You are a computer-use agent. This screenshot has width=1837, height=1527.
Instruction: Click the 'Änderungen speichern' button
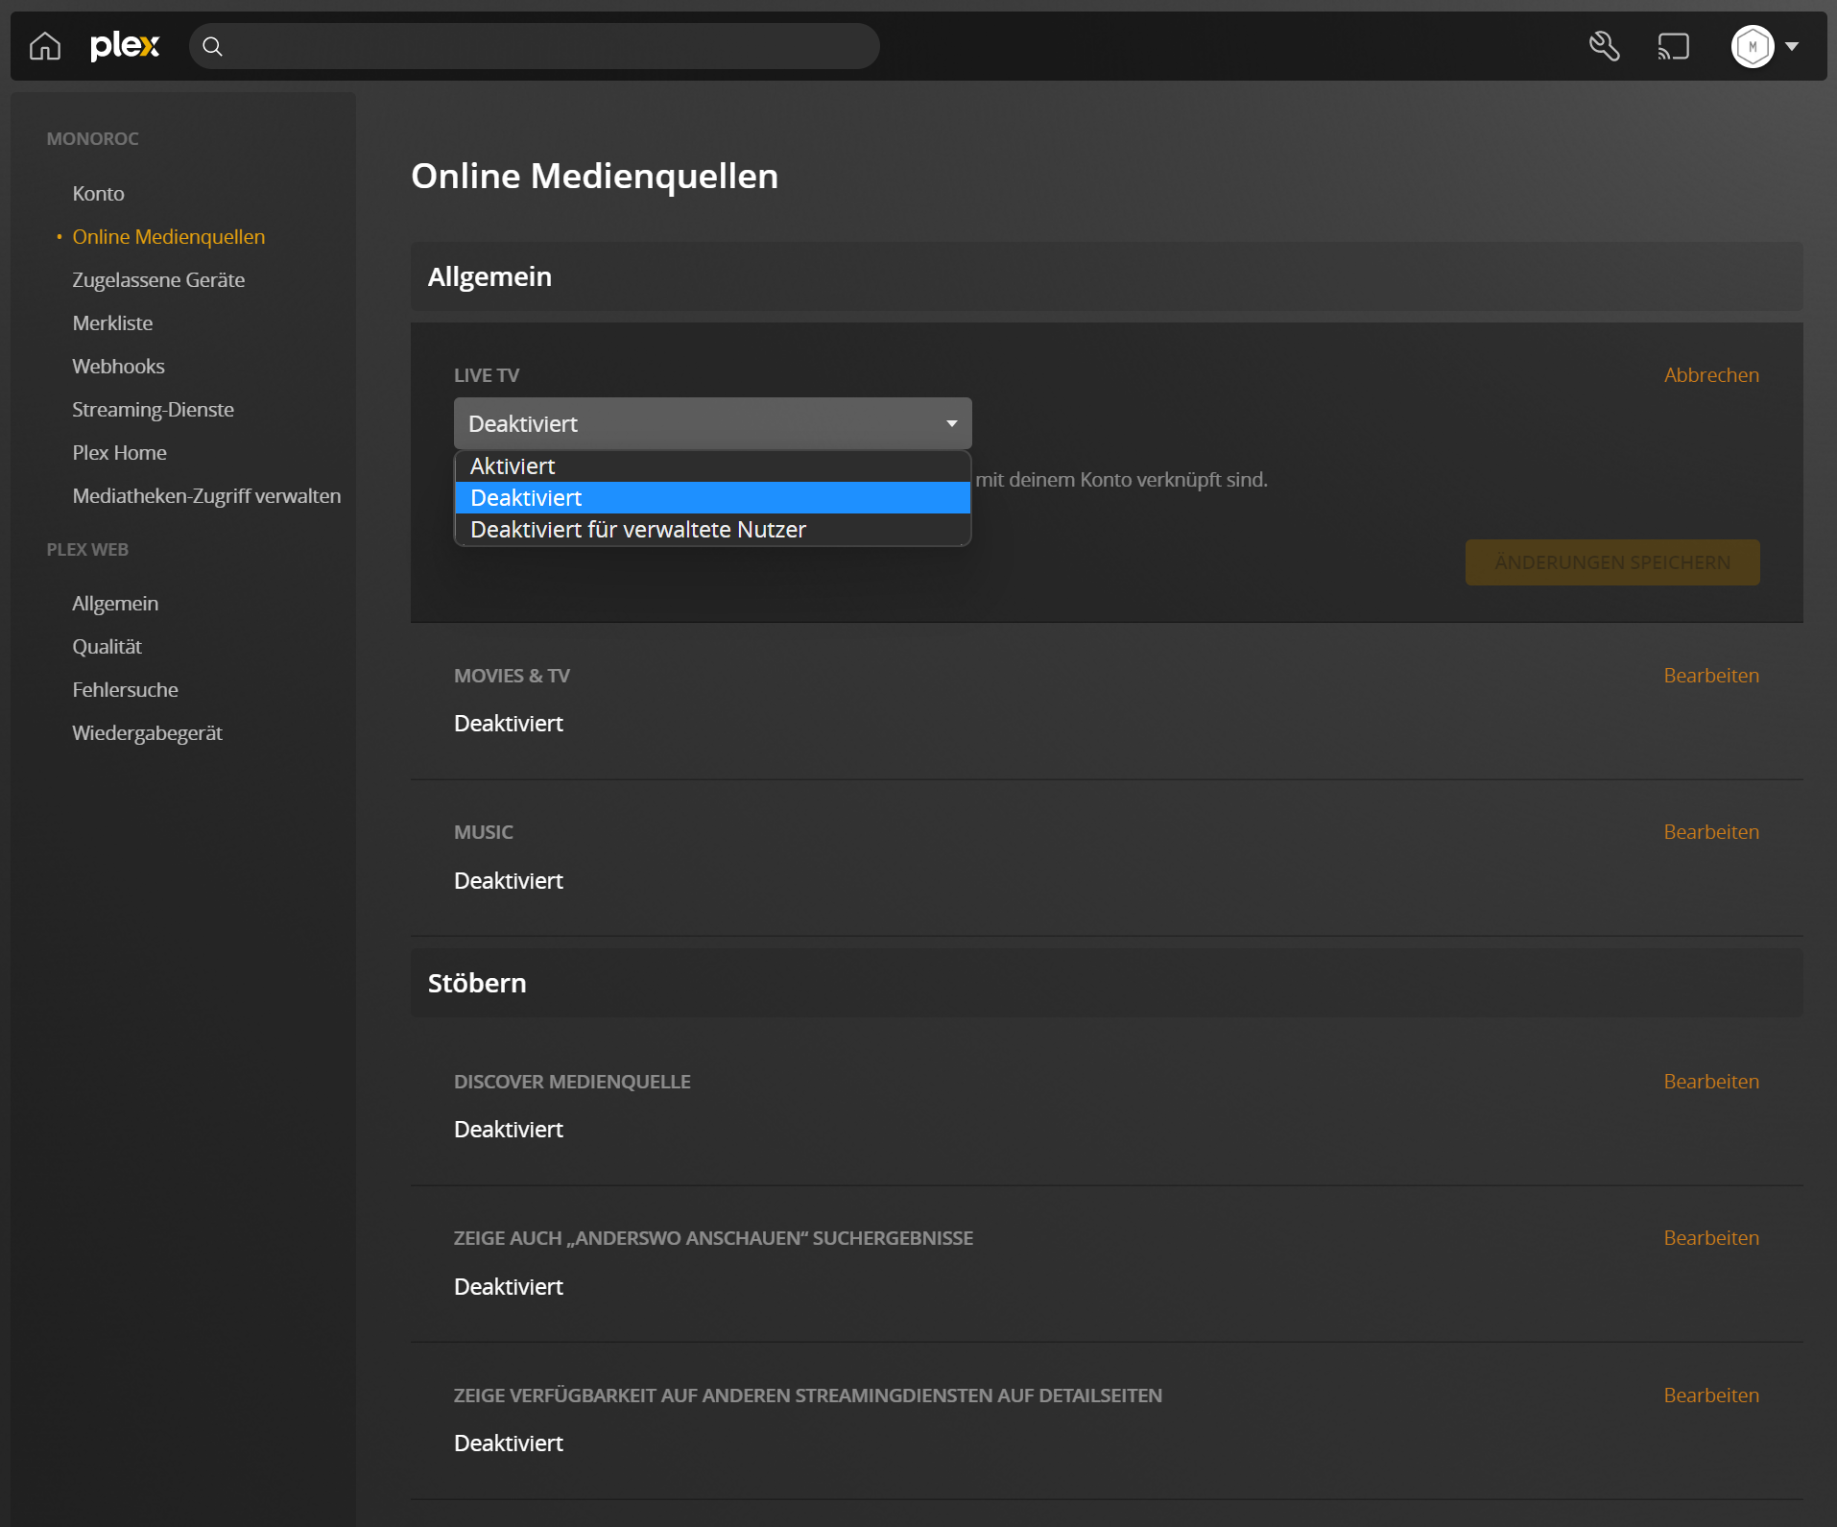pyautogui.click(x=1611, y=562)
